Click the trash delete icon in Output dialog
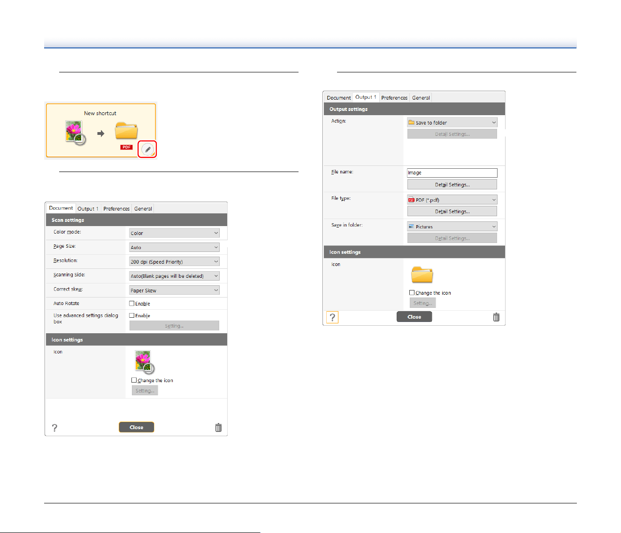This screenshot has height=533, width=621. pos(496,317)
